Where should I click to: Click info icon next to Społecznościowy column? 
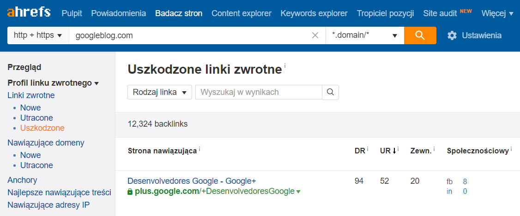tap(511, 149)
